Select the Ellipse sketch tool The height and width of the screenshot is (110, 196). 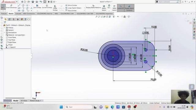coord(27,8)
